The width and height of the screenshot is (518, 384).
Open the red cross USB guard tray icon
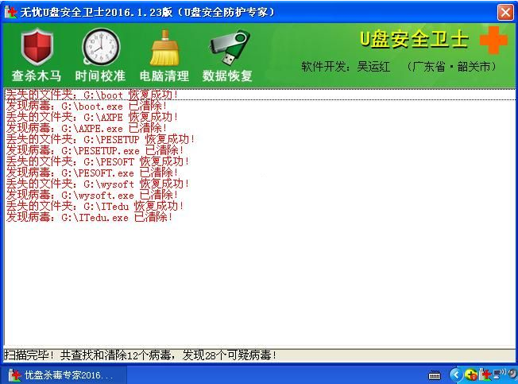click(x=484, y=375)
